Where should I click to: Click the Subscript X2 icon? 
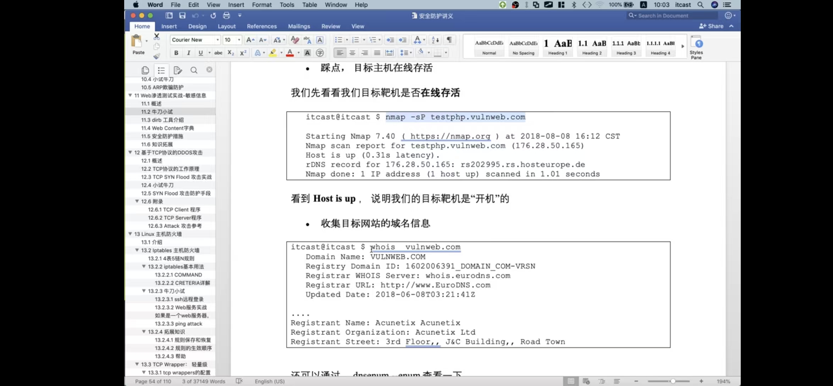231,53
